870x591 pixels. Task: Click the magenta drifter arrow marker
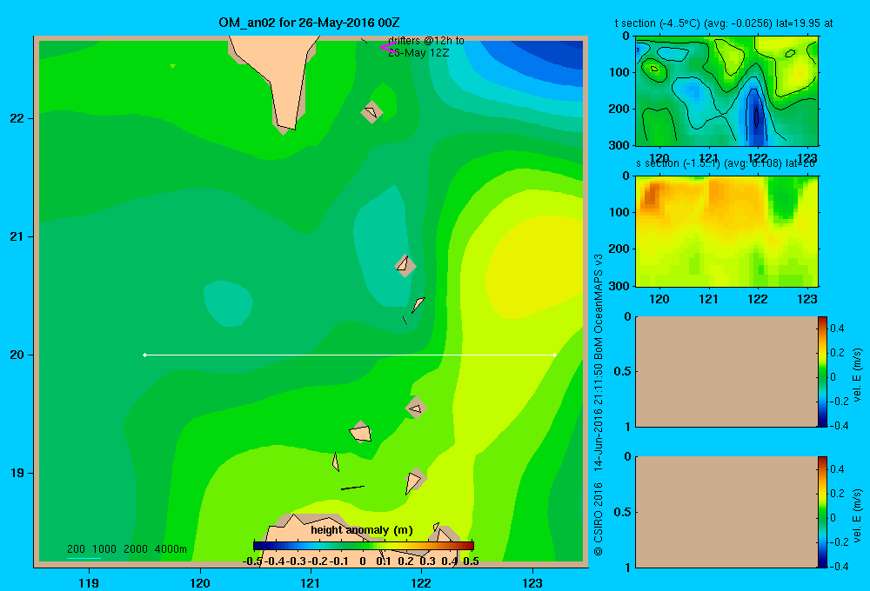coord(388,48)
